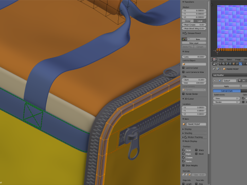Select the Modifiers wrench tab icon
247x185 pixels.
[x=240, y=64]
